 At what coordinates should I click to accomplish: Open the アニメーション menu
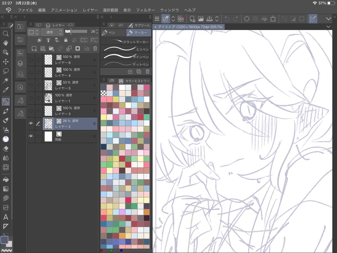pyautogui.click(x=64, y=10)
